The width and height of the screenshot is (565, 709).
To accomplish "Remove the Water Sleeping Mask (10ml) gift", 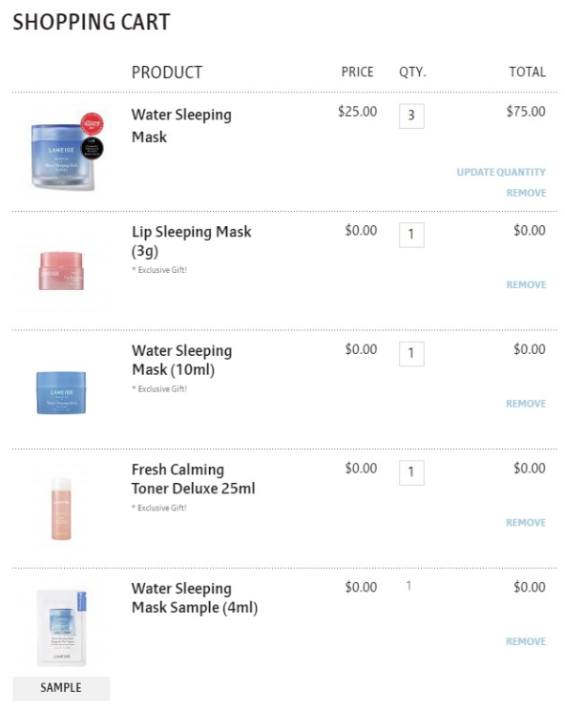I will click(526, 404).
